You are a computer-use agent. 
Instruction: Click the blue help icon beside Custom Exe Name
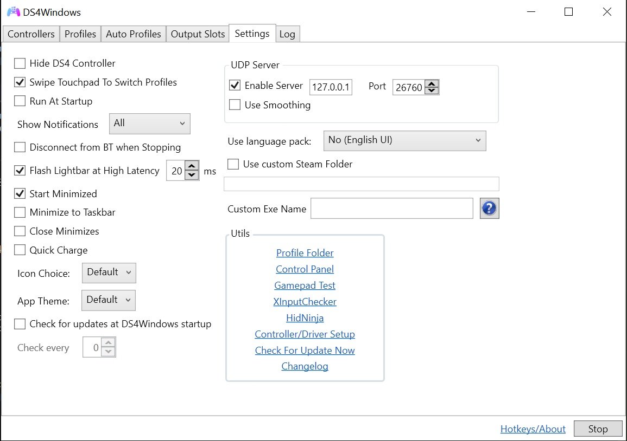point(489,209)
